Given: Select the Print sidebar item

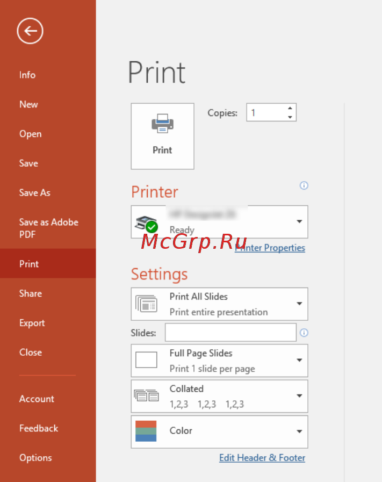Looking at the screenshot, I should (x=48, y=264).
